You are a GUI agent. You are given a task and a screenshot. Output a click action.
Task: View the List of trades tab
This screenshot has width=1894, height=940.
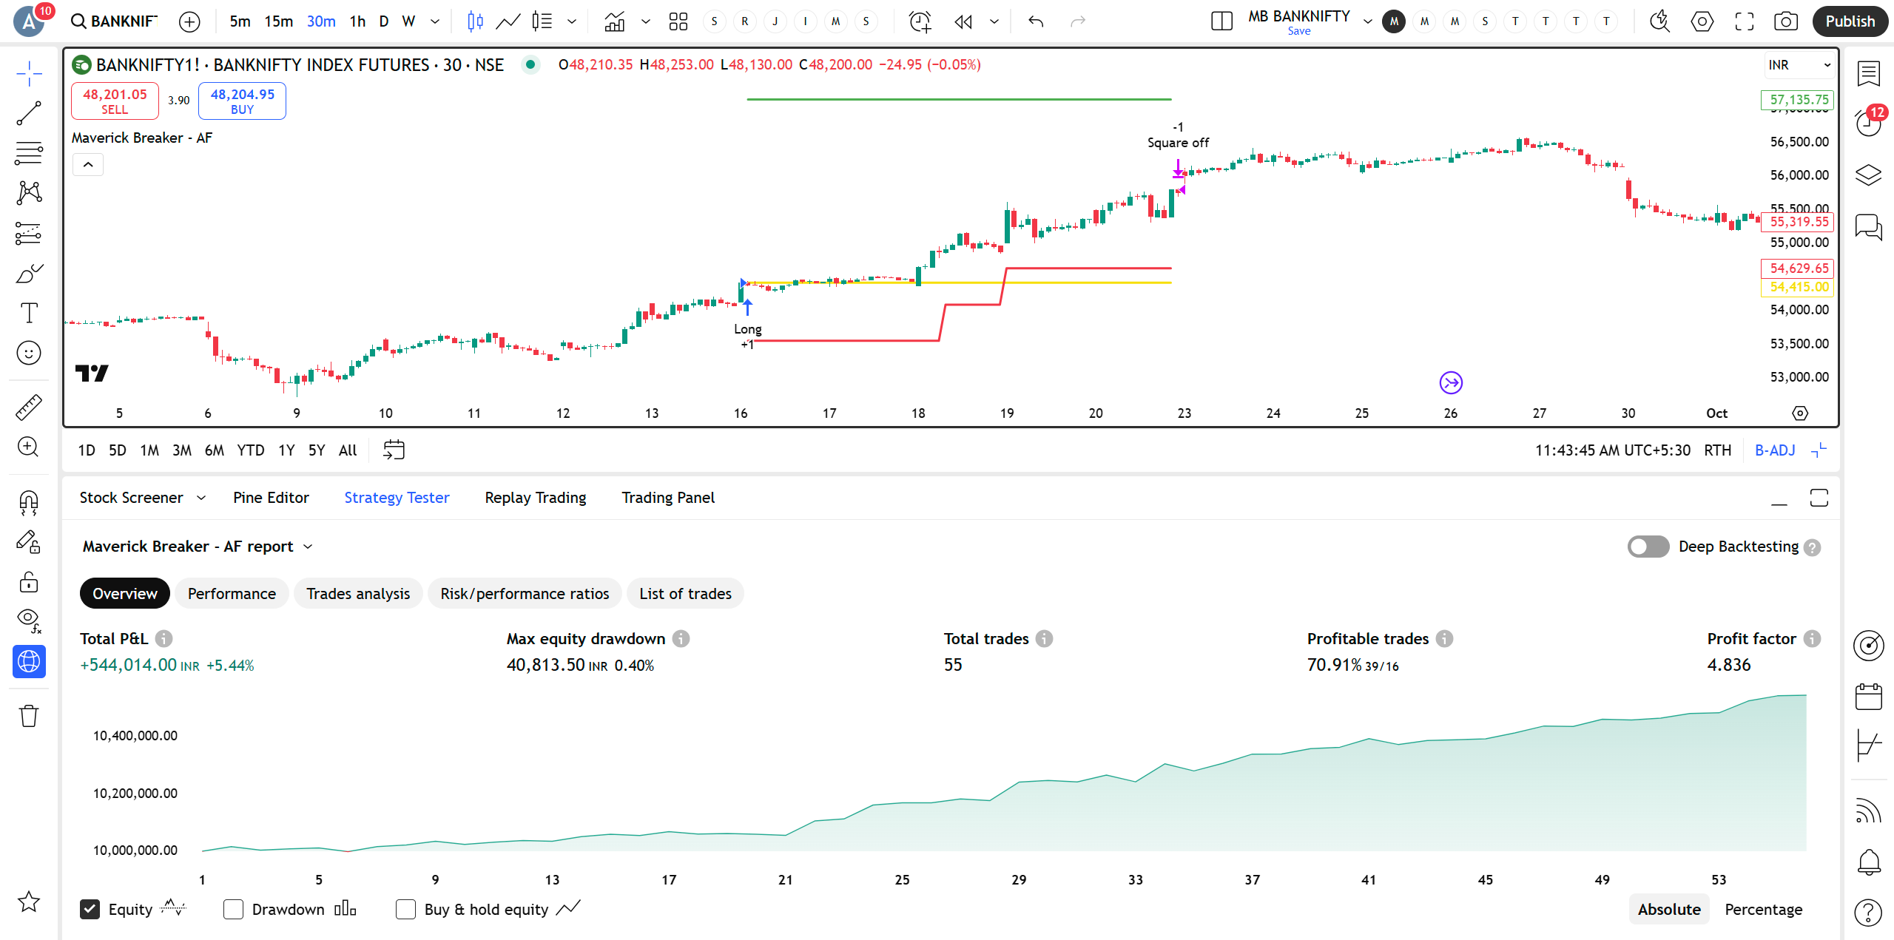click(685, 594)
